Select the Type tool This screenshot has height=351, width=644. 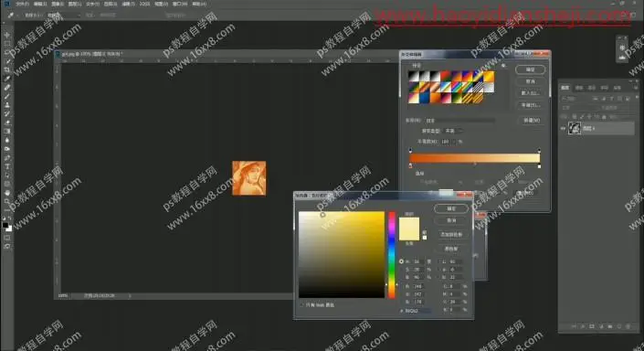(x=7, y=166)
